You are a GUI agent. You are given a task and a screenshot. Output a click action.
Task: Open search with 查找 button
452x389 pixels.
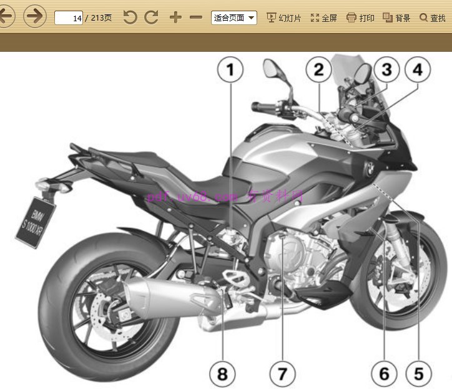click(x=433, y=18)
